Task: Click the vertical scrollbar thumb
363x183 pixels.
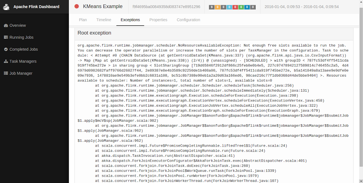Action: coord(361,86)
